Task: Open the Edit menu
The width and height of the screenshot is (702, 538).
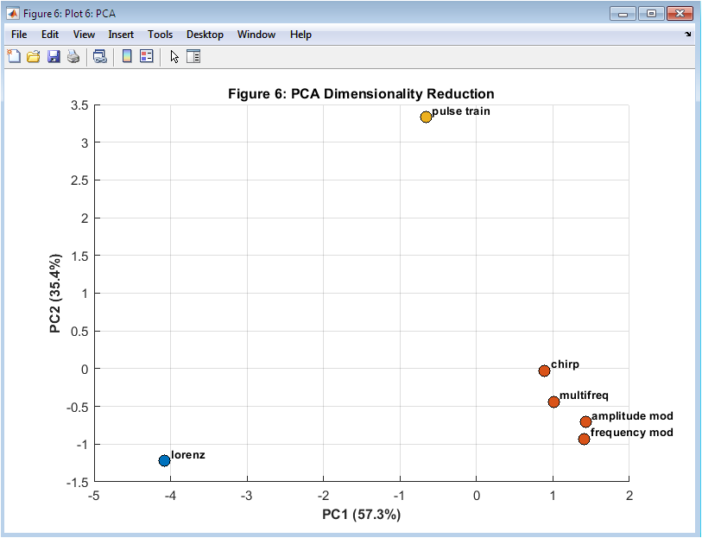Action: 50,35
